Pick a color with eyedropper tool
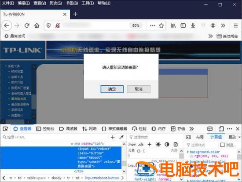Screen dimensions: 242x182 (x=121, y=137)
